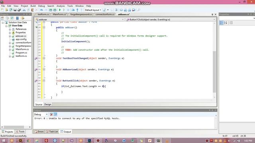Run the project with green play icon

point(60,10)
